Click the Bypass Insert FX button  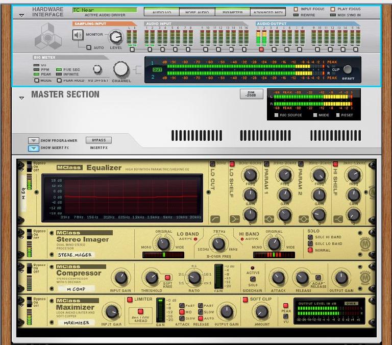[x=99, y=140]
